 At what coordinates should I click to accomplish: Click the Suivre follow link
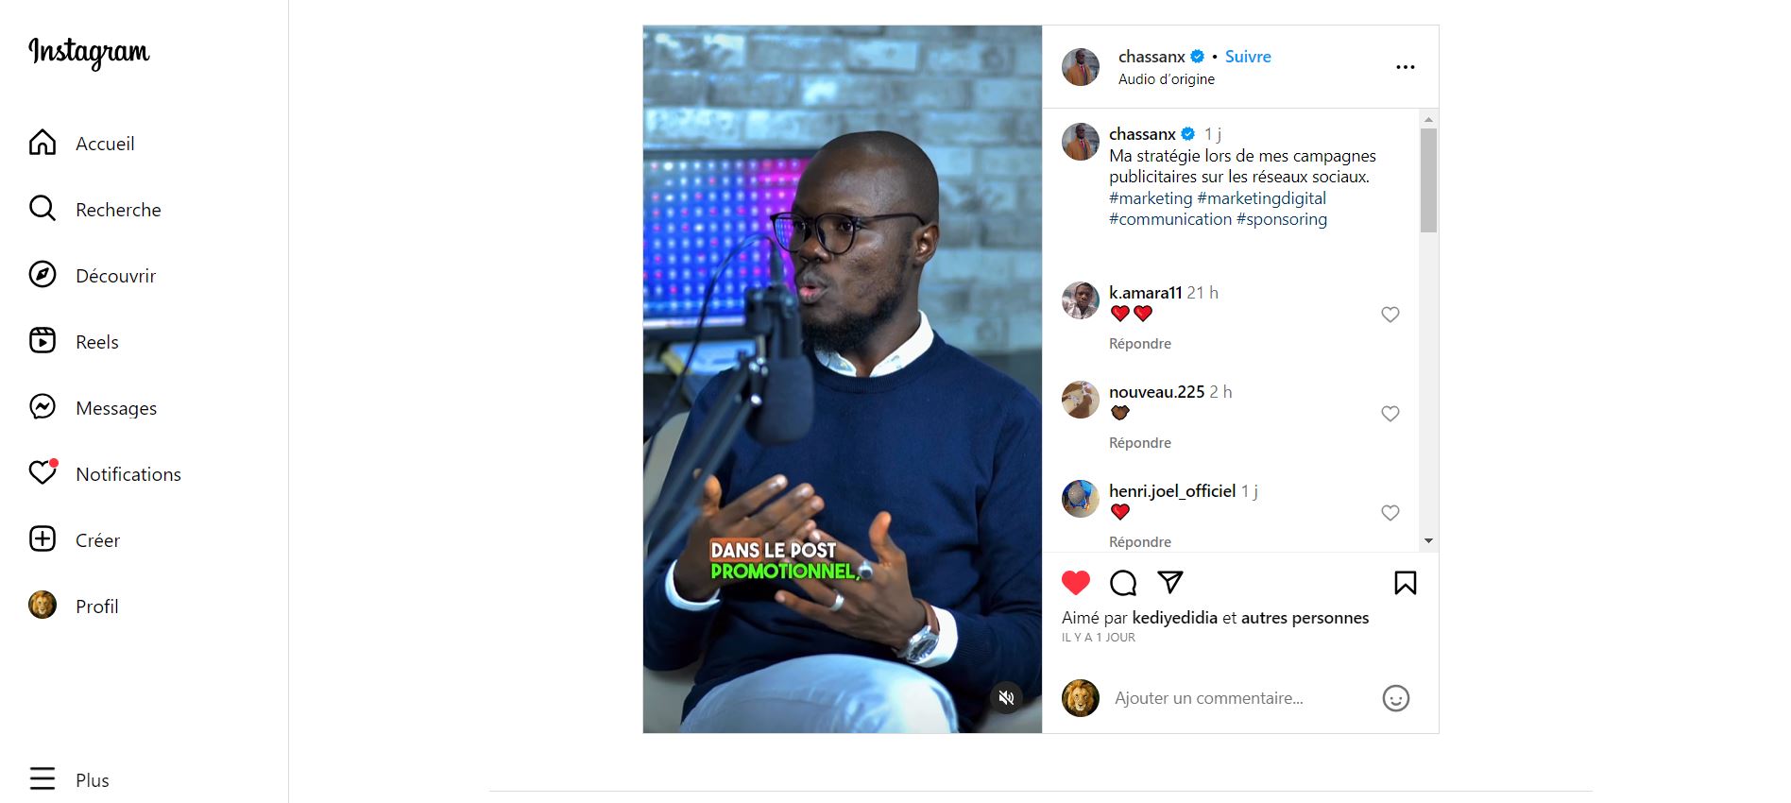click(1248, 57)
